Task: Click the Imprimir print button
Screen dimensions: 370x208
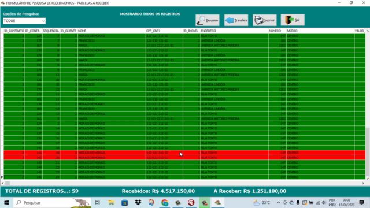Action: pos(265,20)
